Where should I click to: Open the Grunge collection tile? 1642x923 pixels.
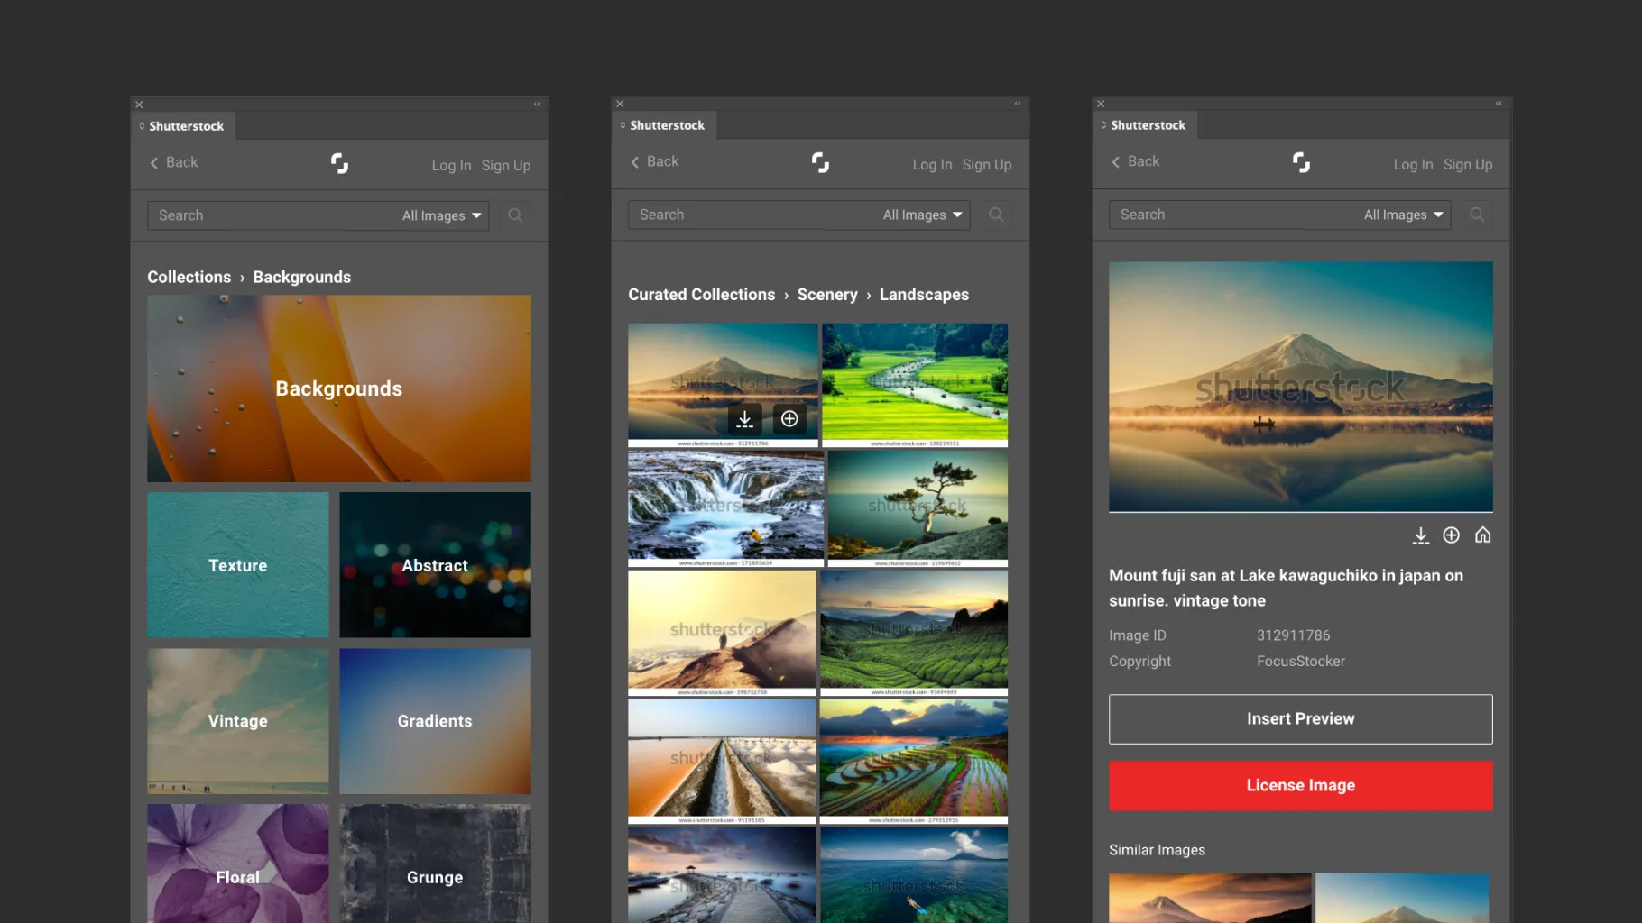point(435,864)
